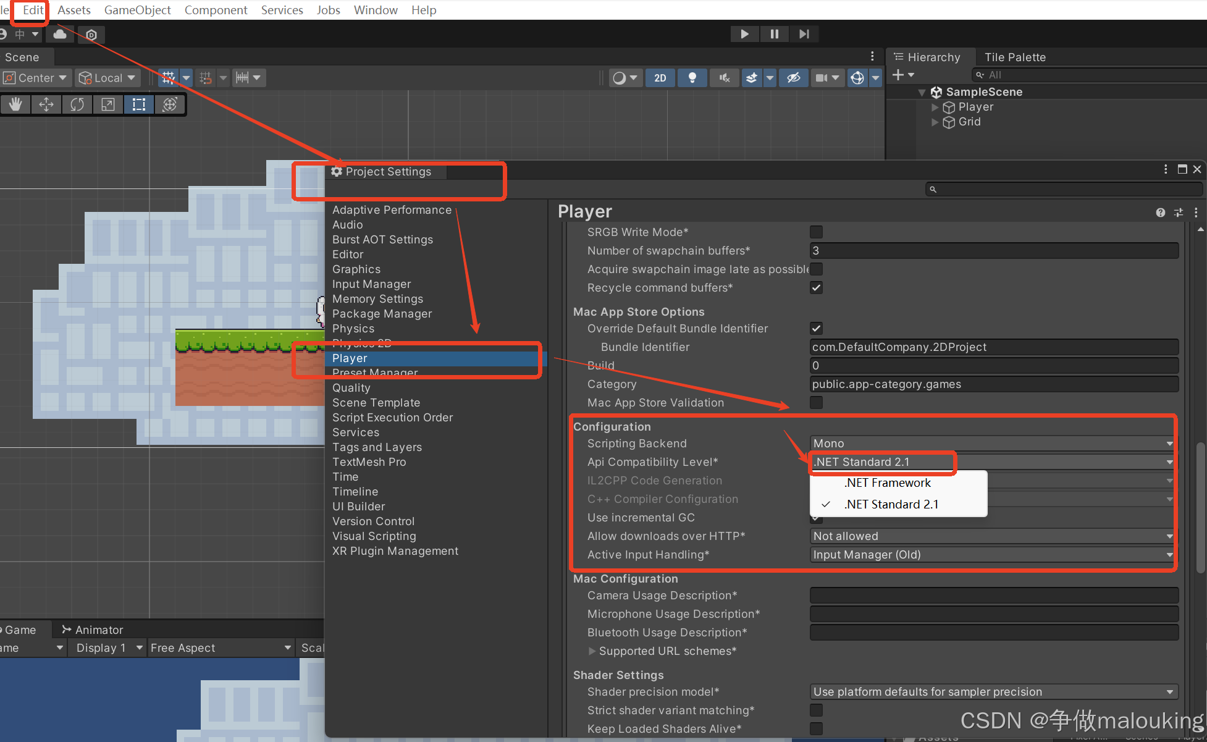Viewport: 1207px width, 742px height.
Task: Toggle 2D scene view mode
Action: pos(660,78)
